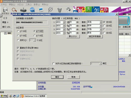Viewport: 131px width, 98px height.
Task: Click the forward navigation arrow icon
Action: point(7,18)
